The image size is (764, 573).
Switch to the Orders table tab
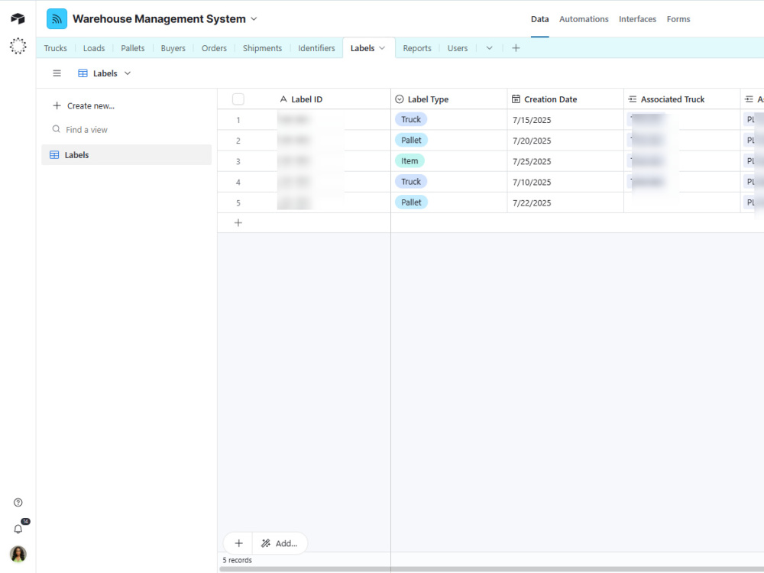pyautogui.click(x=215, y=48)
